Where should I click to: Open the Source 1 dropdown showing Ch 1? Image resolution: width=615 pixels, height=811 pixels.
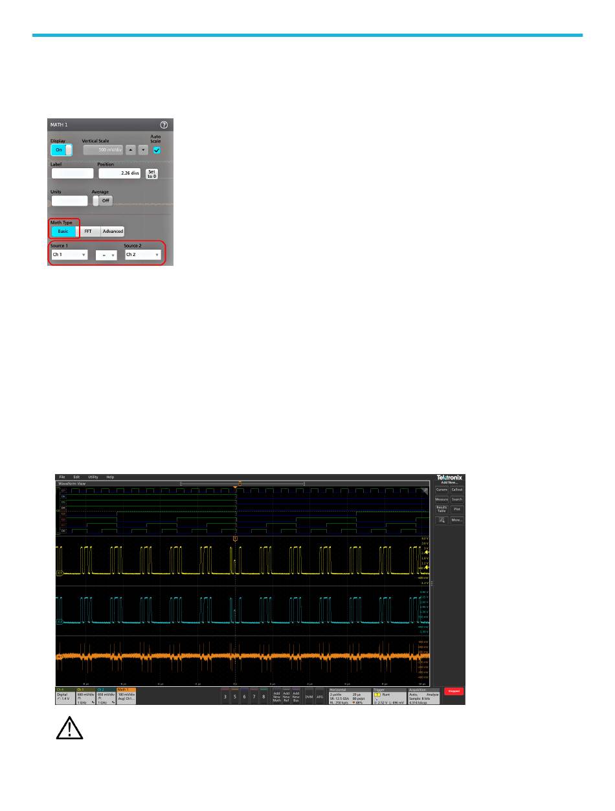(x=69, y=255)
